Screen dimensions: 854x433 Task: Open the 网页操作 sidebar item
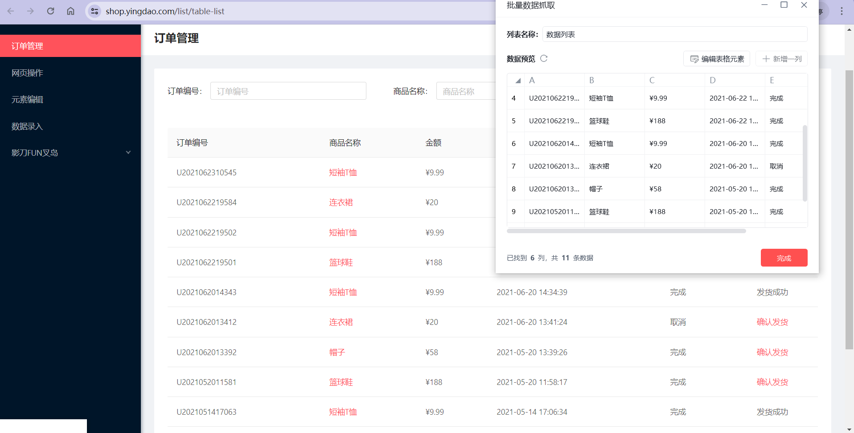point(70,73)
